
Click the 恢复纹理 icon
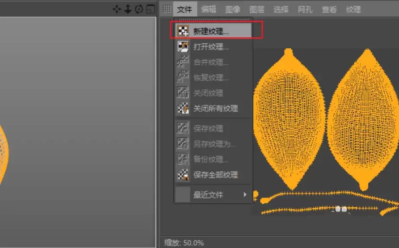coord(183,77)
